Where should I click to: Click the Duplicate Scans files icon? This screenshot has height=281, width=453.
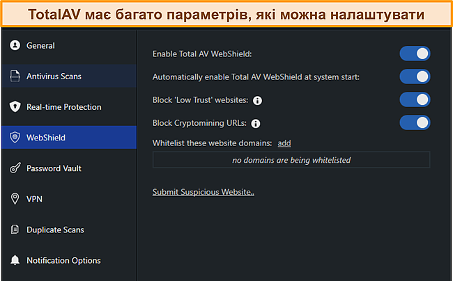click(14, 230)
